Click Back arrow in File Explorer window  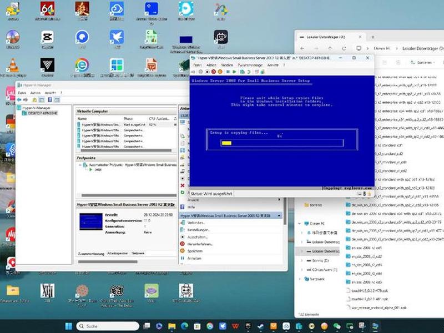302,48
